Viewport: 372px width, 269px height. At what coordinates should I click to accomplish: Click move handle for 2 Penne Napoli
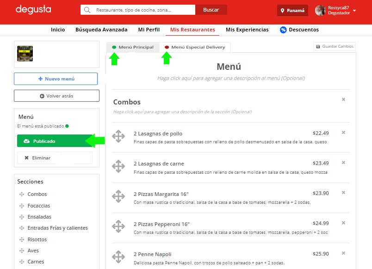pos(118,257)
